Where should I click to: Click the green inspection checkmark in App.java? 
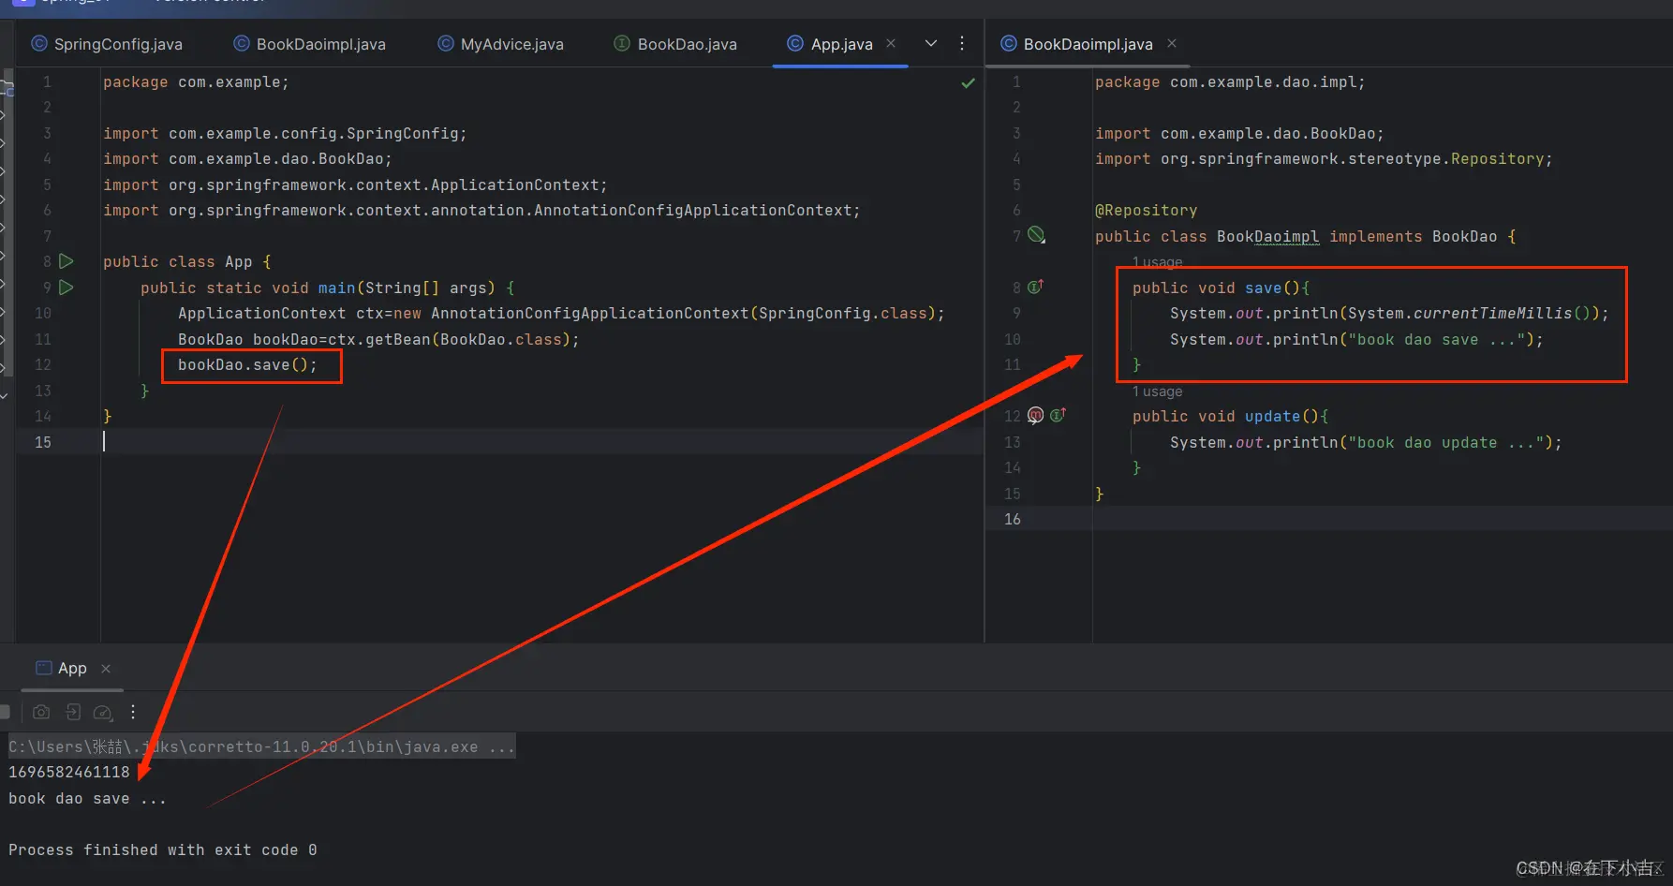coord(968,83)
